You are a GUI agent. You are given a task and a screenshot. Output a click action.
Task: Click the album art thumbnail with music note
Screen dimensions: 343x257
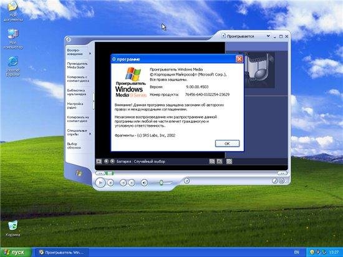(x=259, y=70)
